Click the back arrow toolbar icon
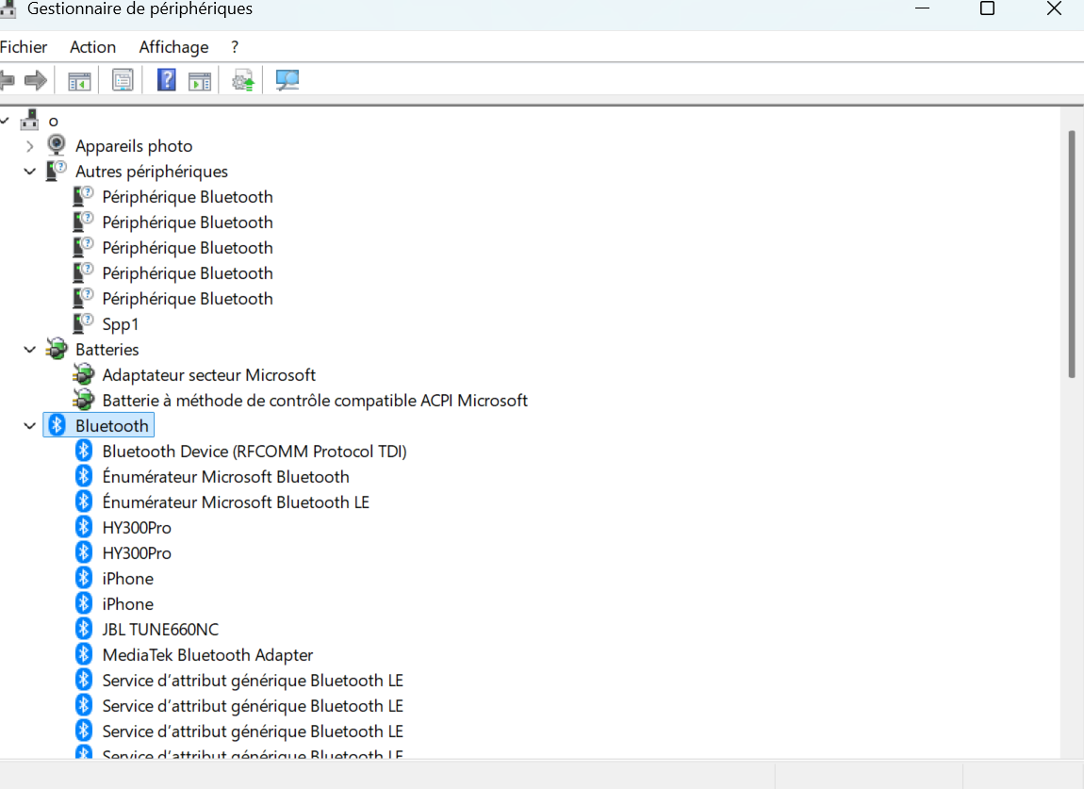1084x789 pixels. point(7,80)
